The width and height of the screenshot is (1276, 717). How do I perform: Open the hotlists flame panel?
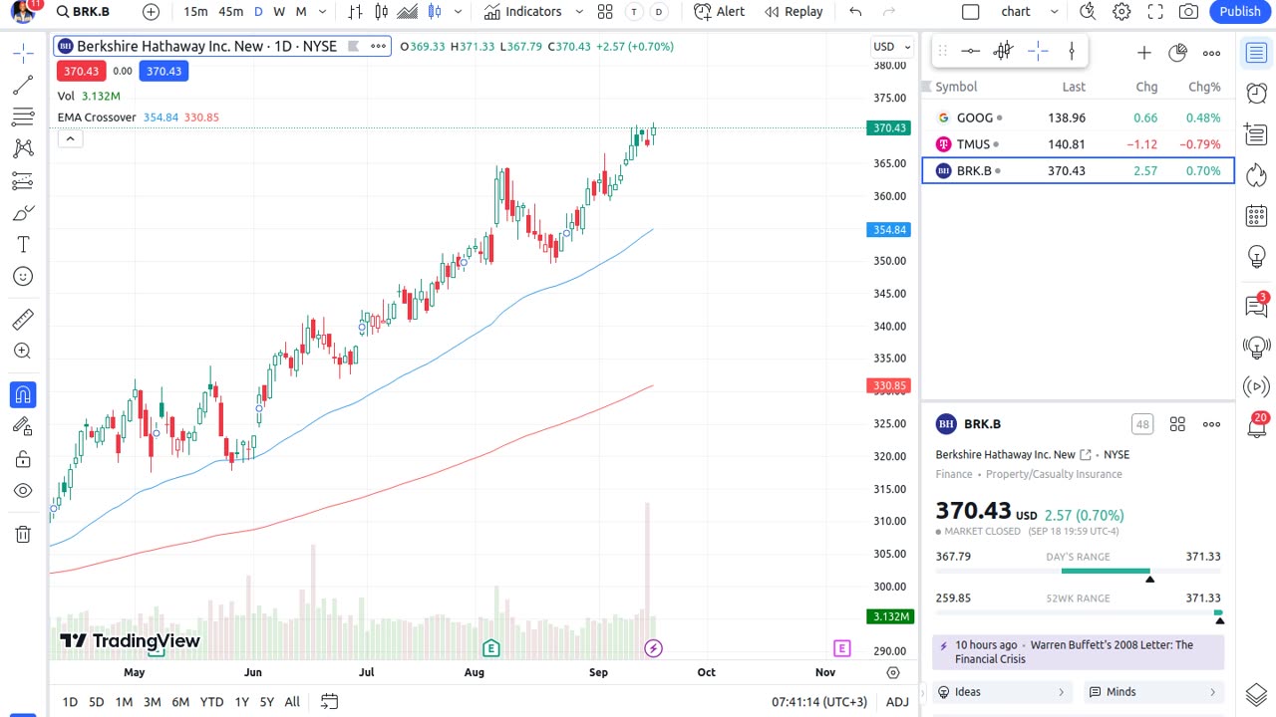[x=1256, y=174]
